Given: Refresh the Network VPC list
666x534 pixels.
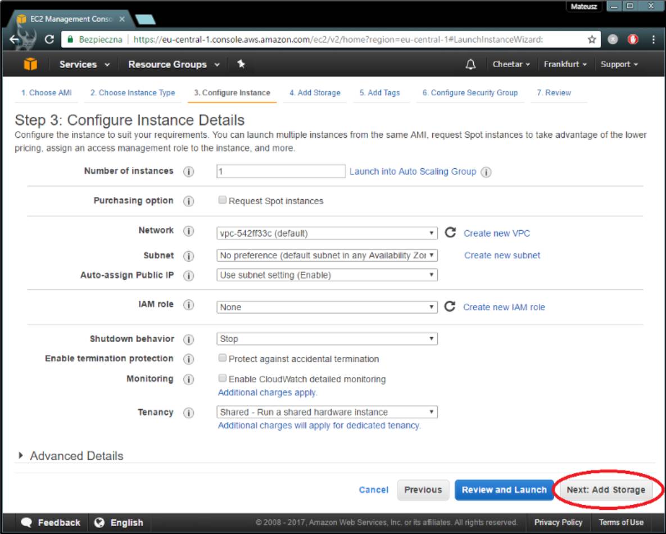Looking at the screenshot, I should (450, 232).
